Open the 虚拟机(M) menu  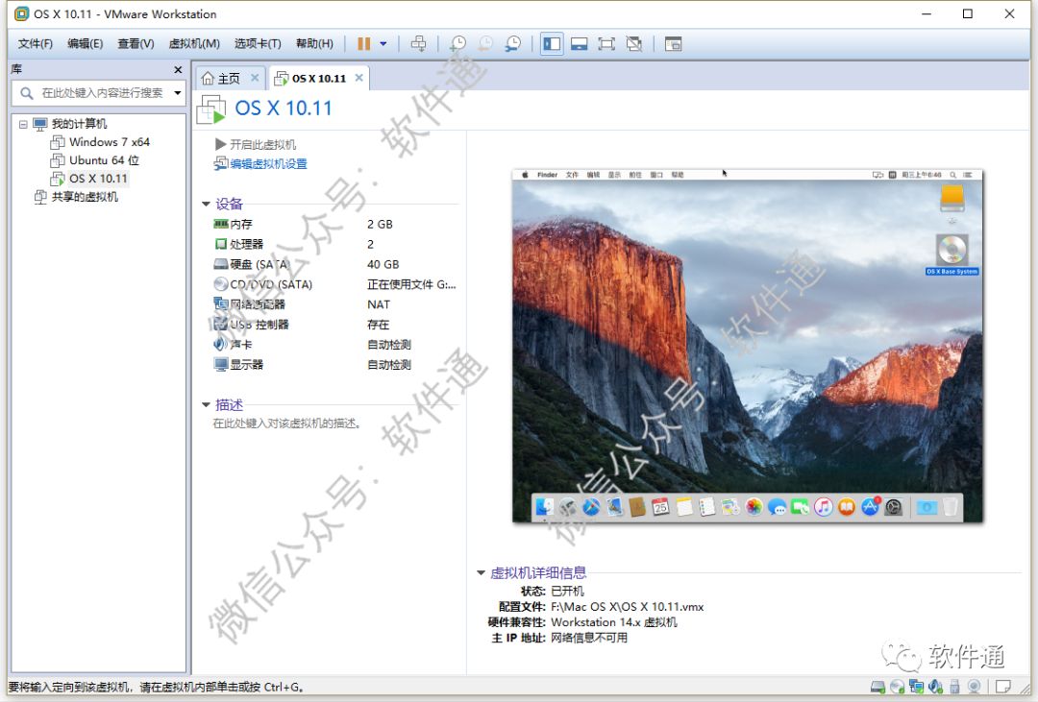click(x=194, y=43)
